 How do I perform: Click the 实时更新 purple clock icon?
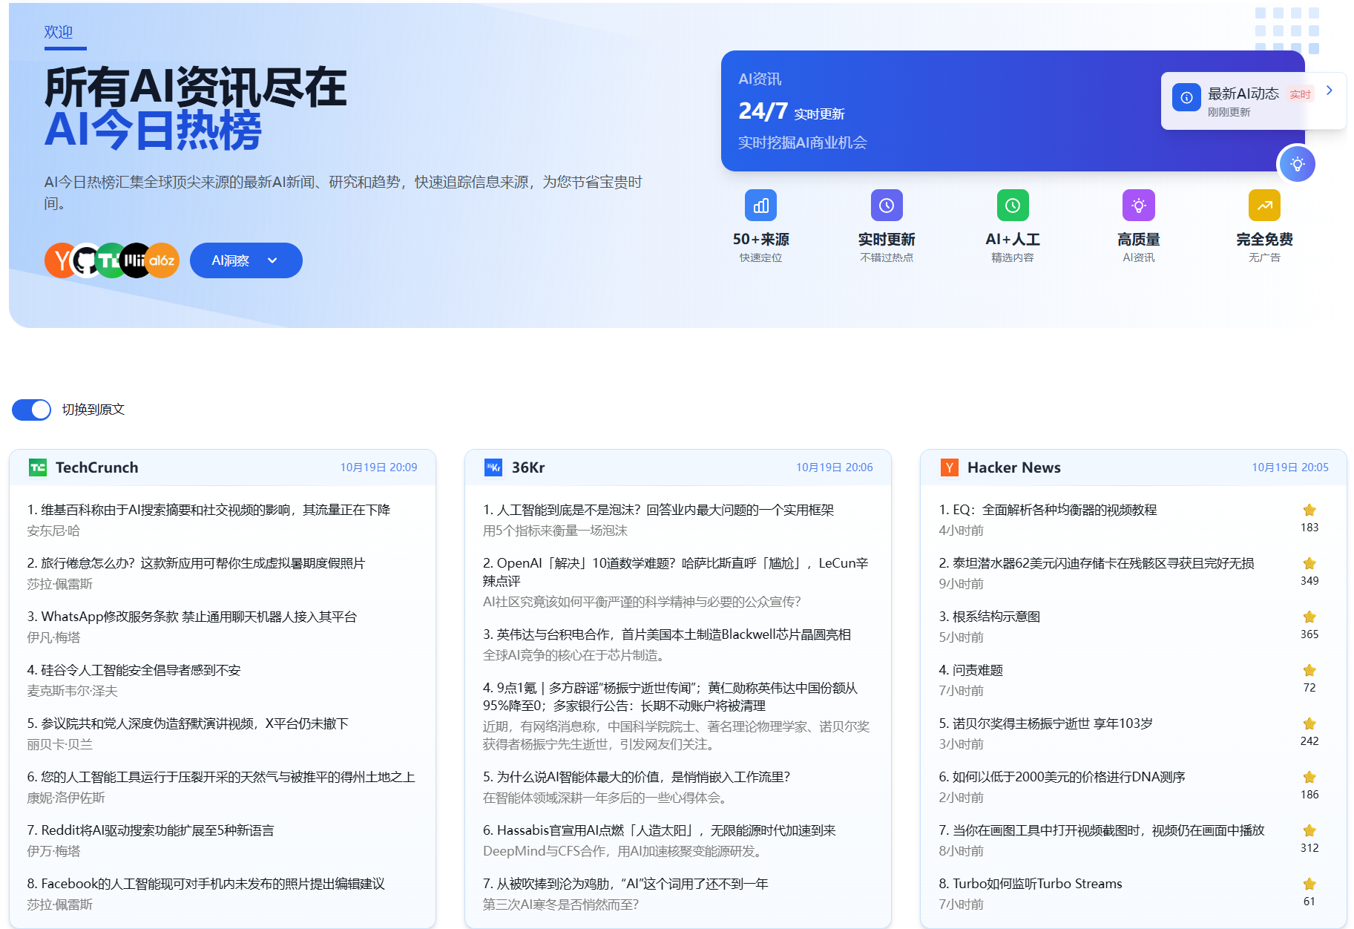point(887,206)
